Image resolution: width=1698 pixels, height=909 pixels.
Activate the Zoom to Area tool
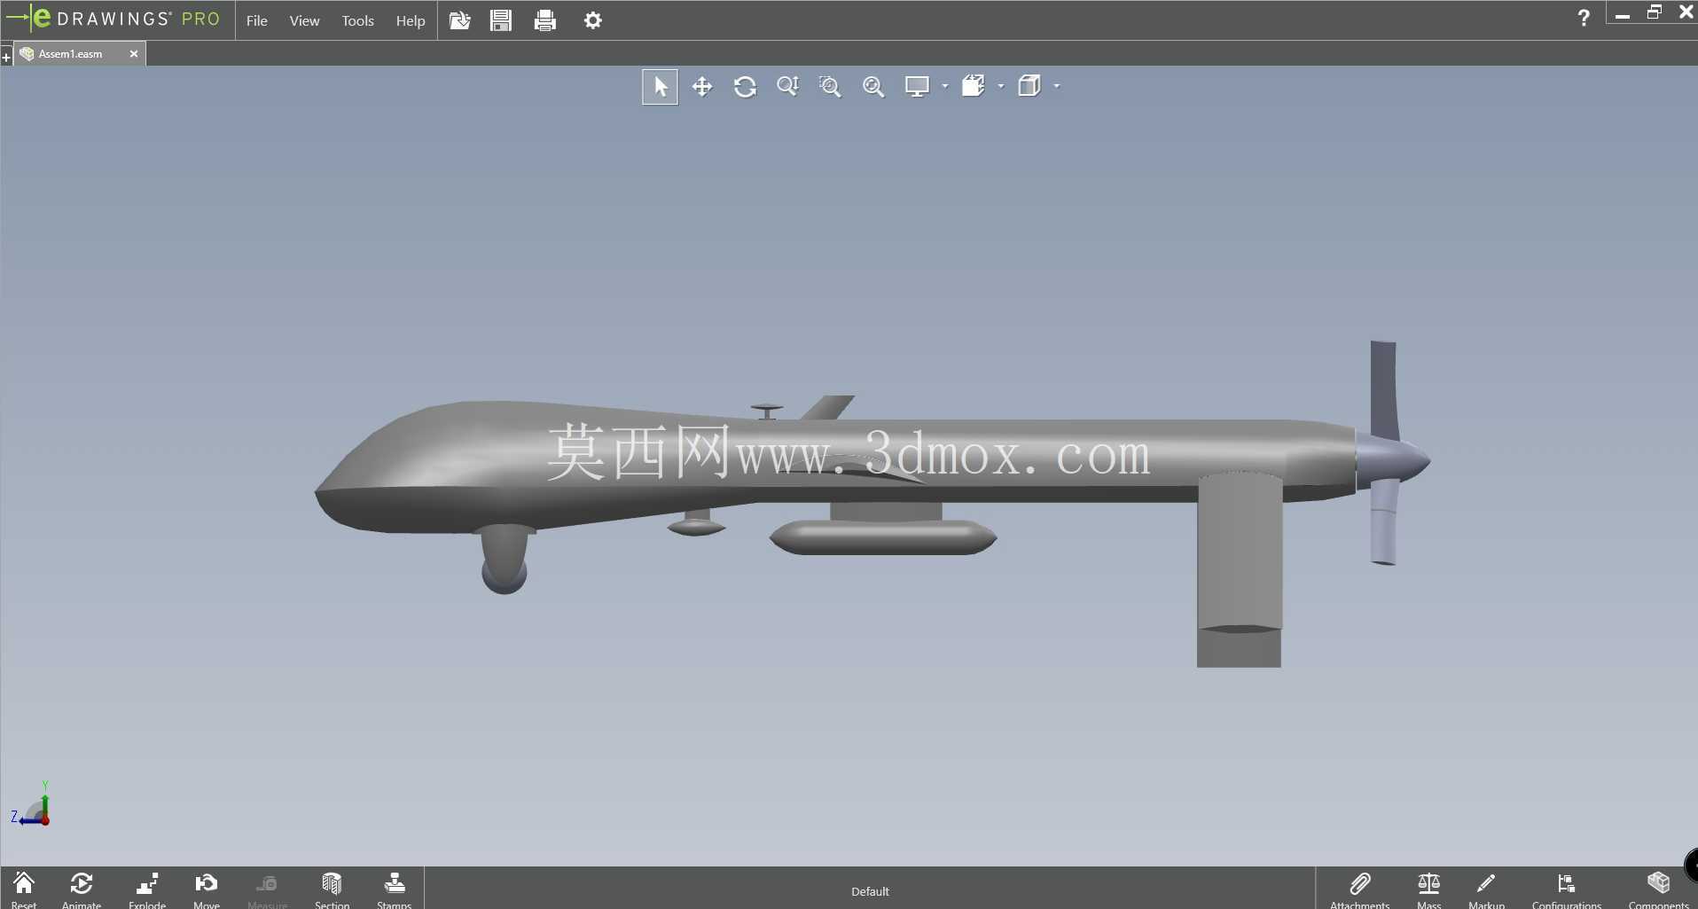[830, 86]
